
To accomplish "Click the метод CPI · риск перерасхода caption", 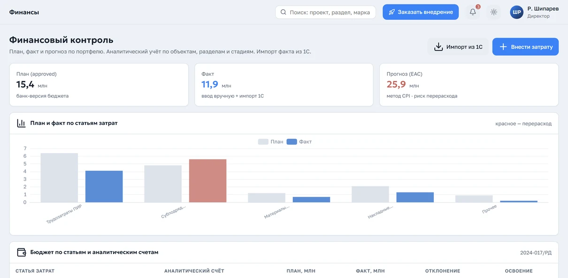I will tap(422, 96).
